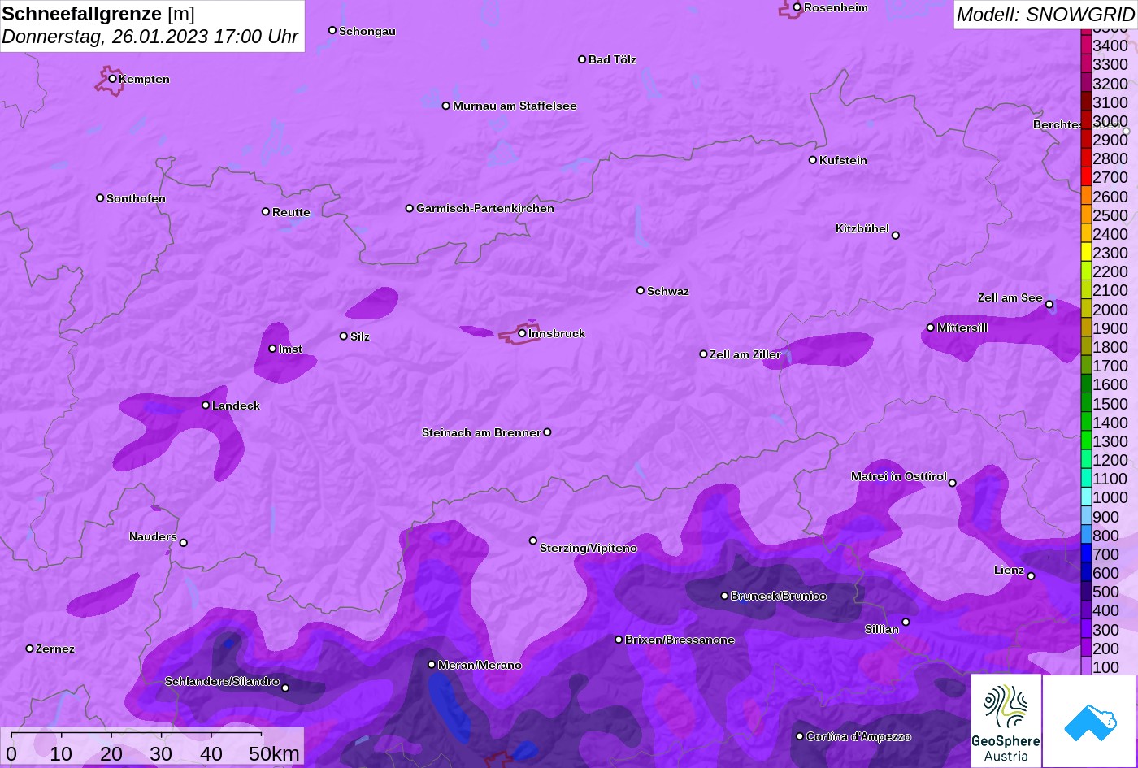
Task: Click the Innsbruck city marker
Action: (522, 333)
